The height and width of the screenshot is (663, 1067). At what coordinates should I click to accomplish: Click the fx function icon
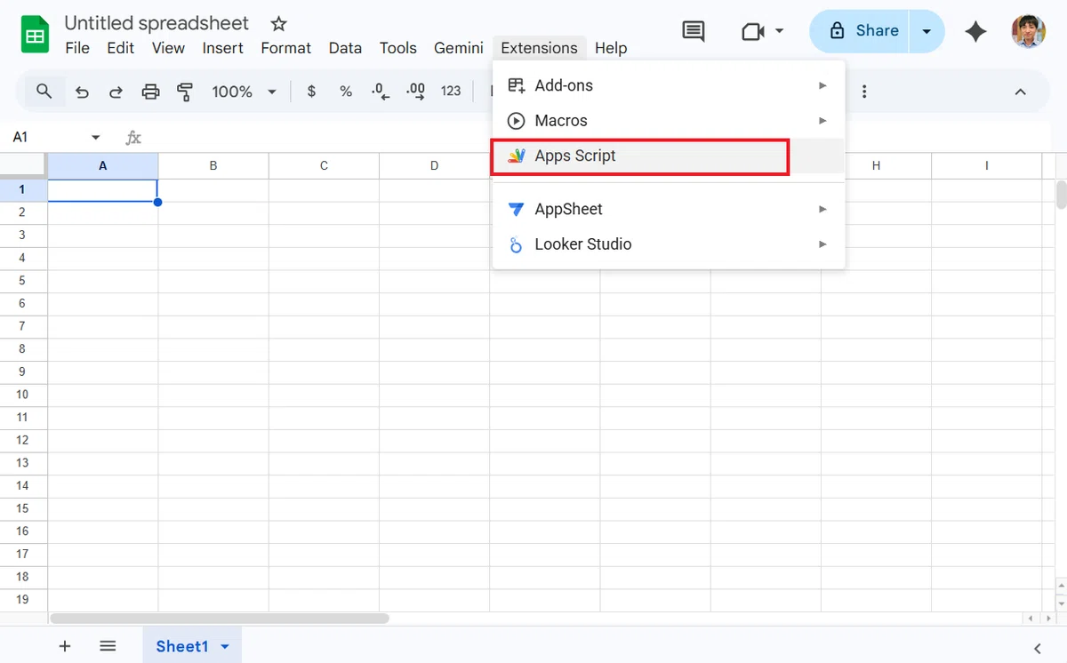[133, 138]
